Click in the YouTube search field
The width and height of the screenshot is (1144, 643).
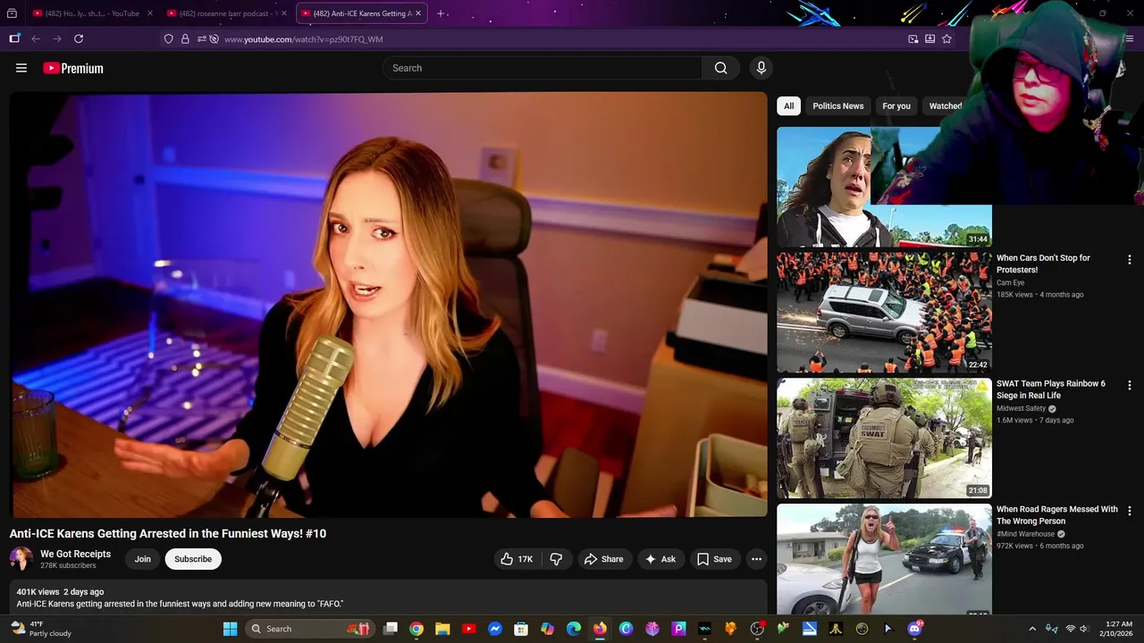point(543,68)
